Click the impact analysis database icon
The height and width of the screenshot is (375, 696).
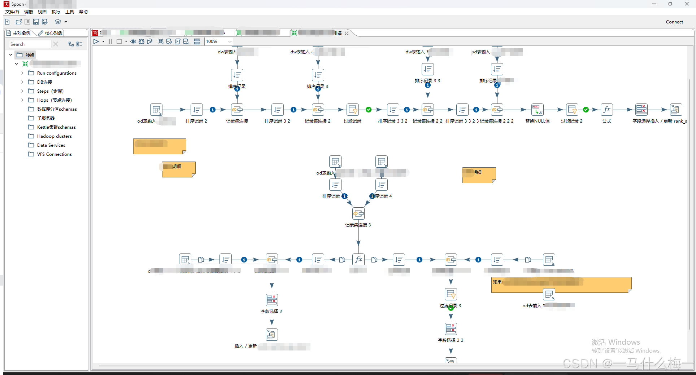169,41
